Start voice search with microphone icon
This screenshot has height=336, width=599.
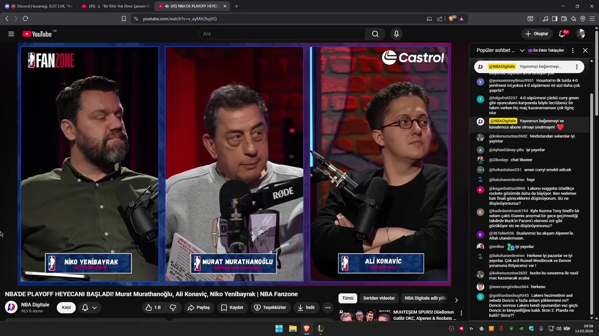tap(396, 34)
